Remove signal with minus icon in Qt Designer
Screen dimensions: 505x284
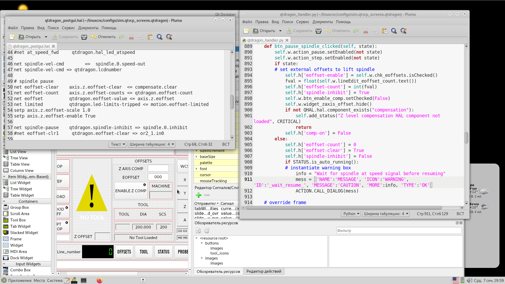(207, 195)
